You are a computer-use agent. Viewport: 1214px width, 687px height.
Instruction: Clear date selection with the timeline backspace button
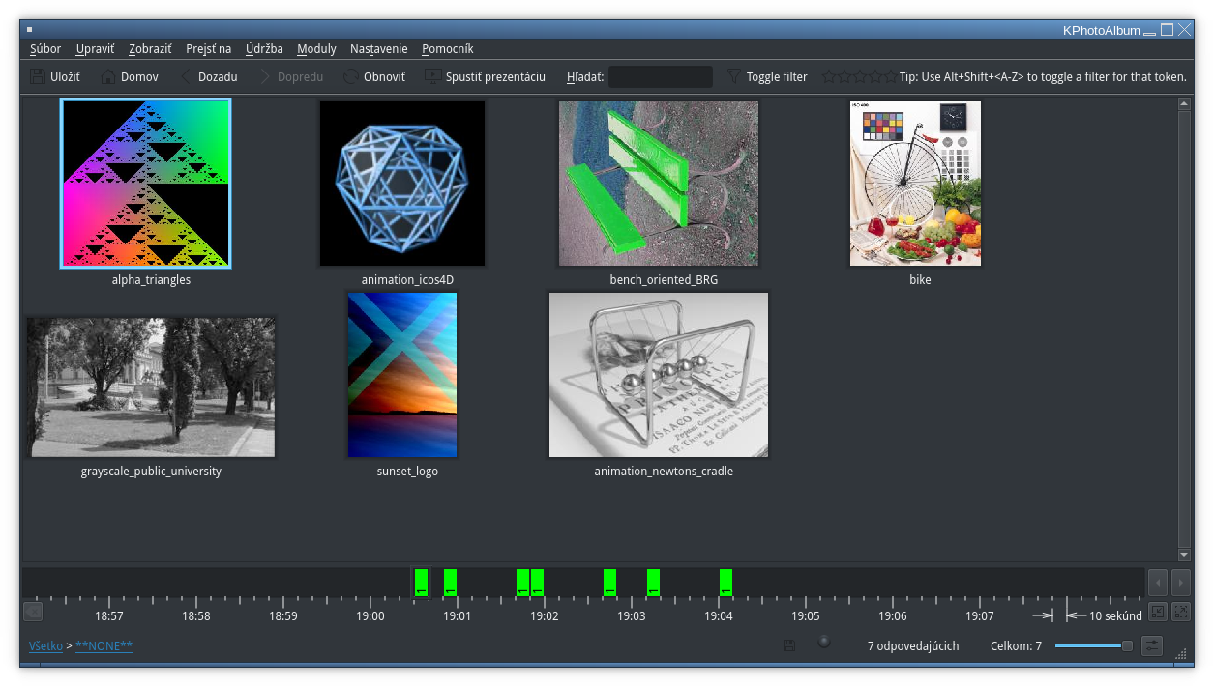pos(33,612)
